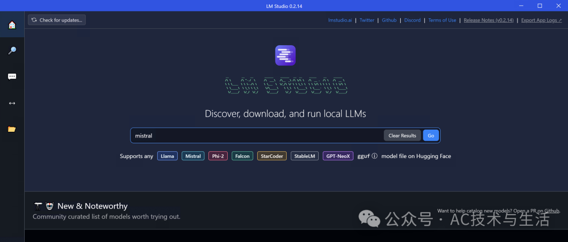
Task: Select the Phi-2 tag
Action: pyautogui.click(x=218, y=156)
